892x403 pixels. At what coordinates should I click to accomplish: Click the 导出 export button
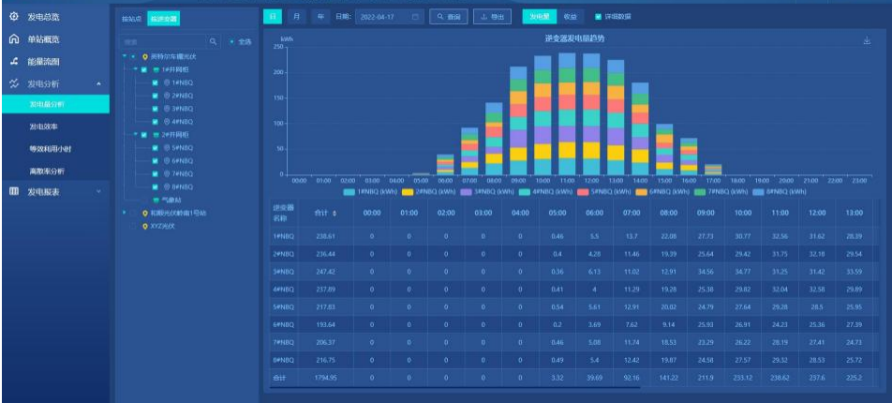pos(493,17)
